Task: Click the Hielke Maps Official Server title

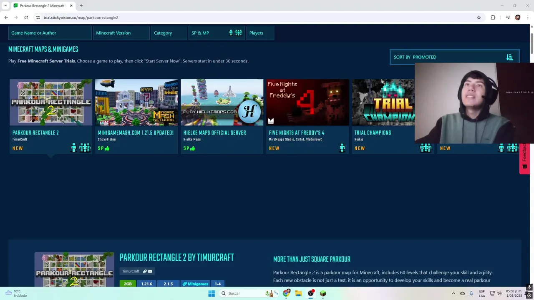Action: tap(214, 133)
